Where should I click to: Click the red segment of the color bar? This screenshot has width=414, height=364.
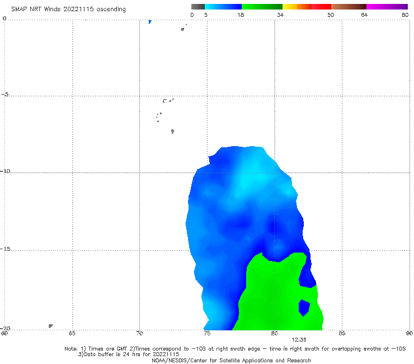[321, 7]
